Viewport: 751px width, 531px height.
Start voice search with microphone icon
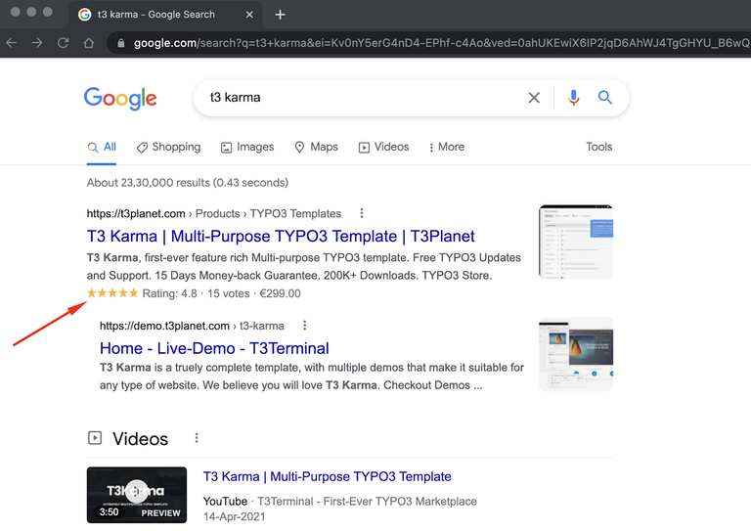(573, 98)
